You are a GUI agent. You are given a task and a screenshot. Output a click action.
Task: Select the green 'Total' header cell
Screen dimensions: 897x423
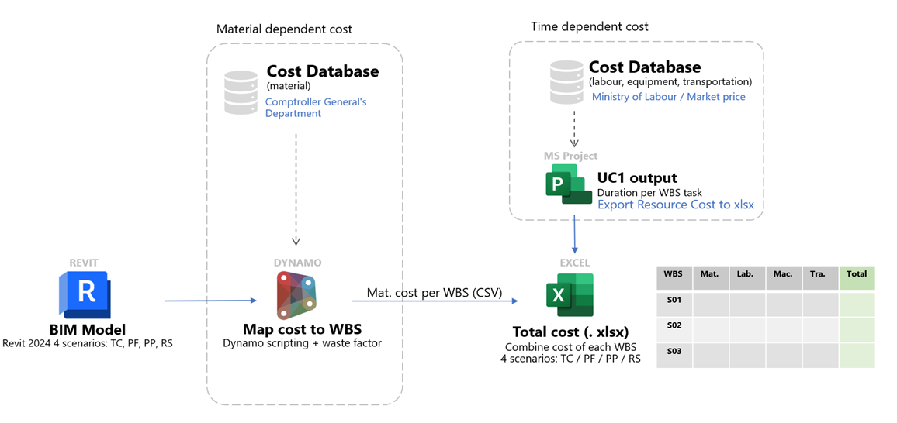[x=857, y=277]
